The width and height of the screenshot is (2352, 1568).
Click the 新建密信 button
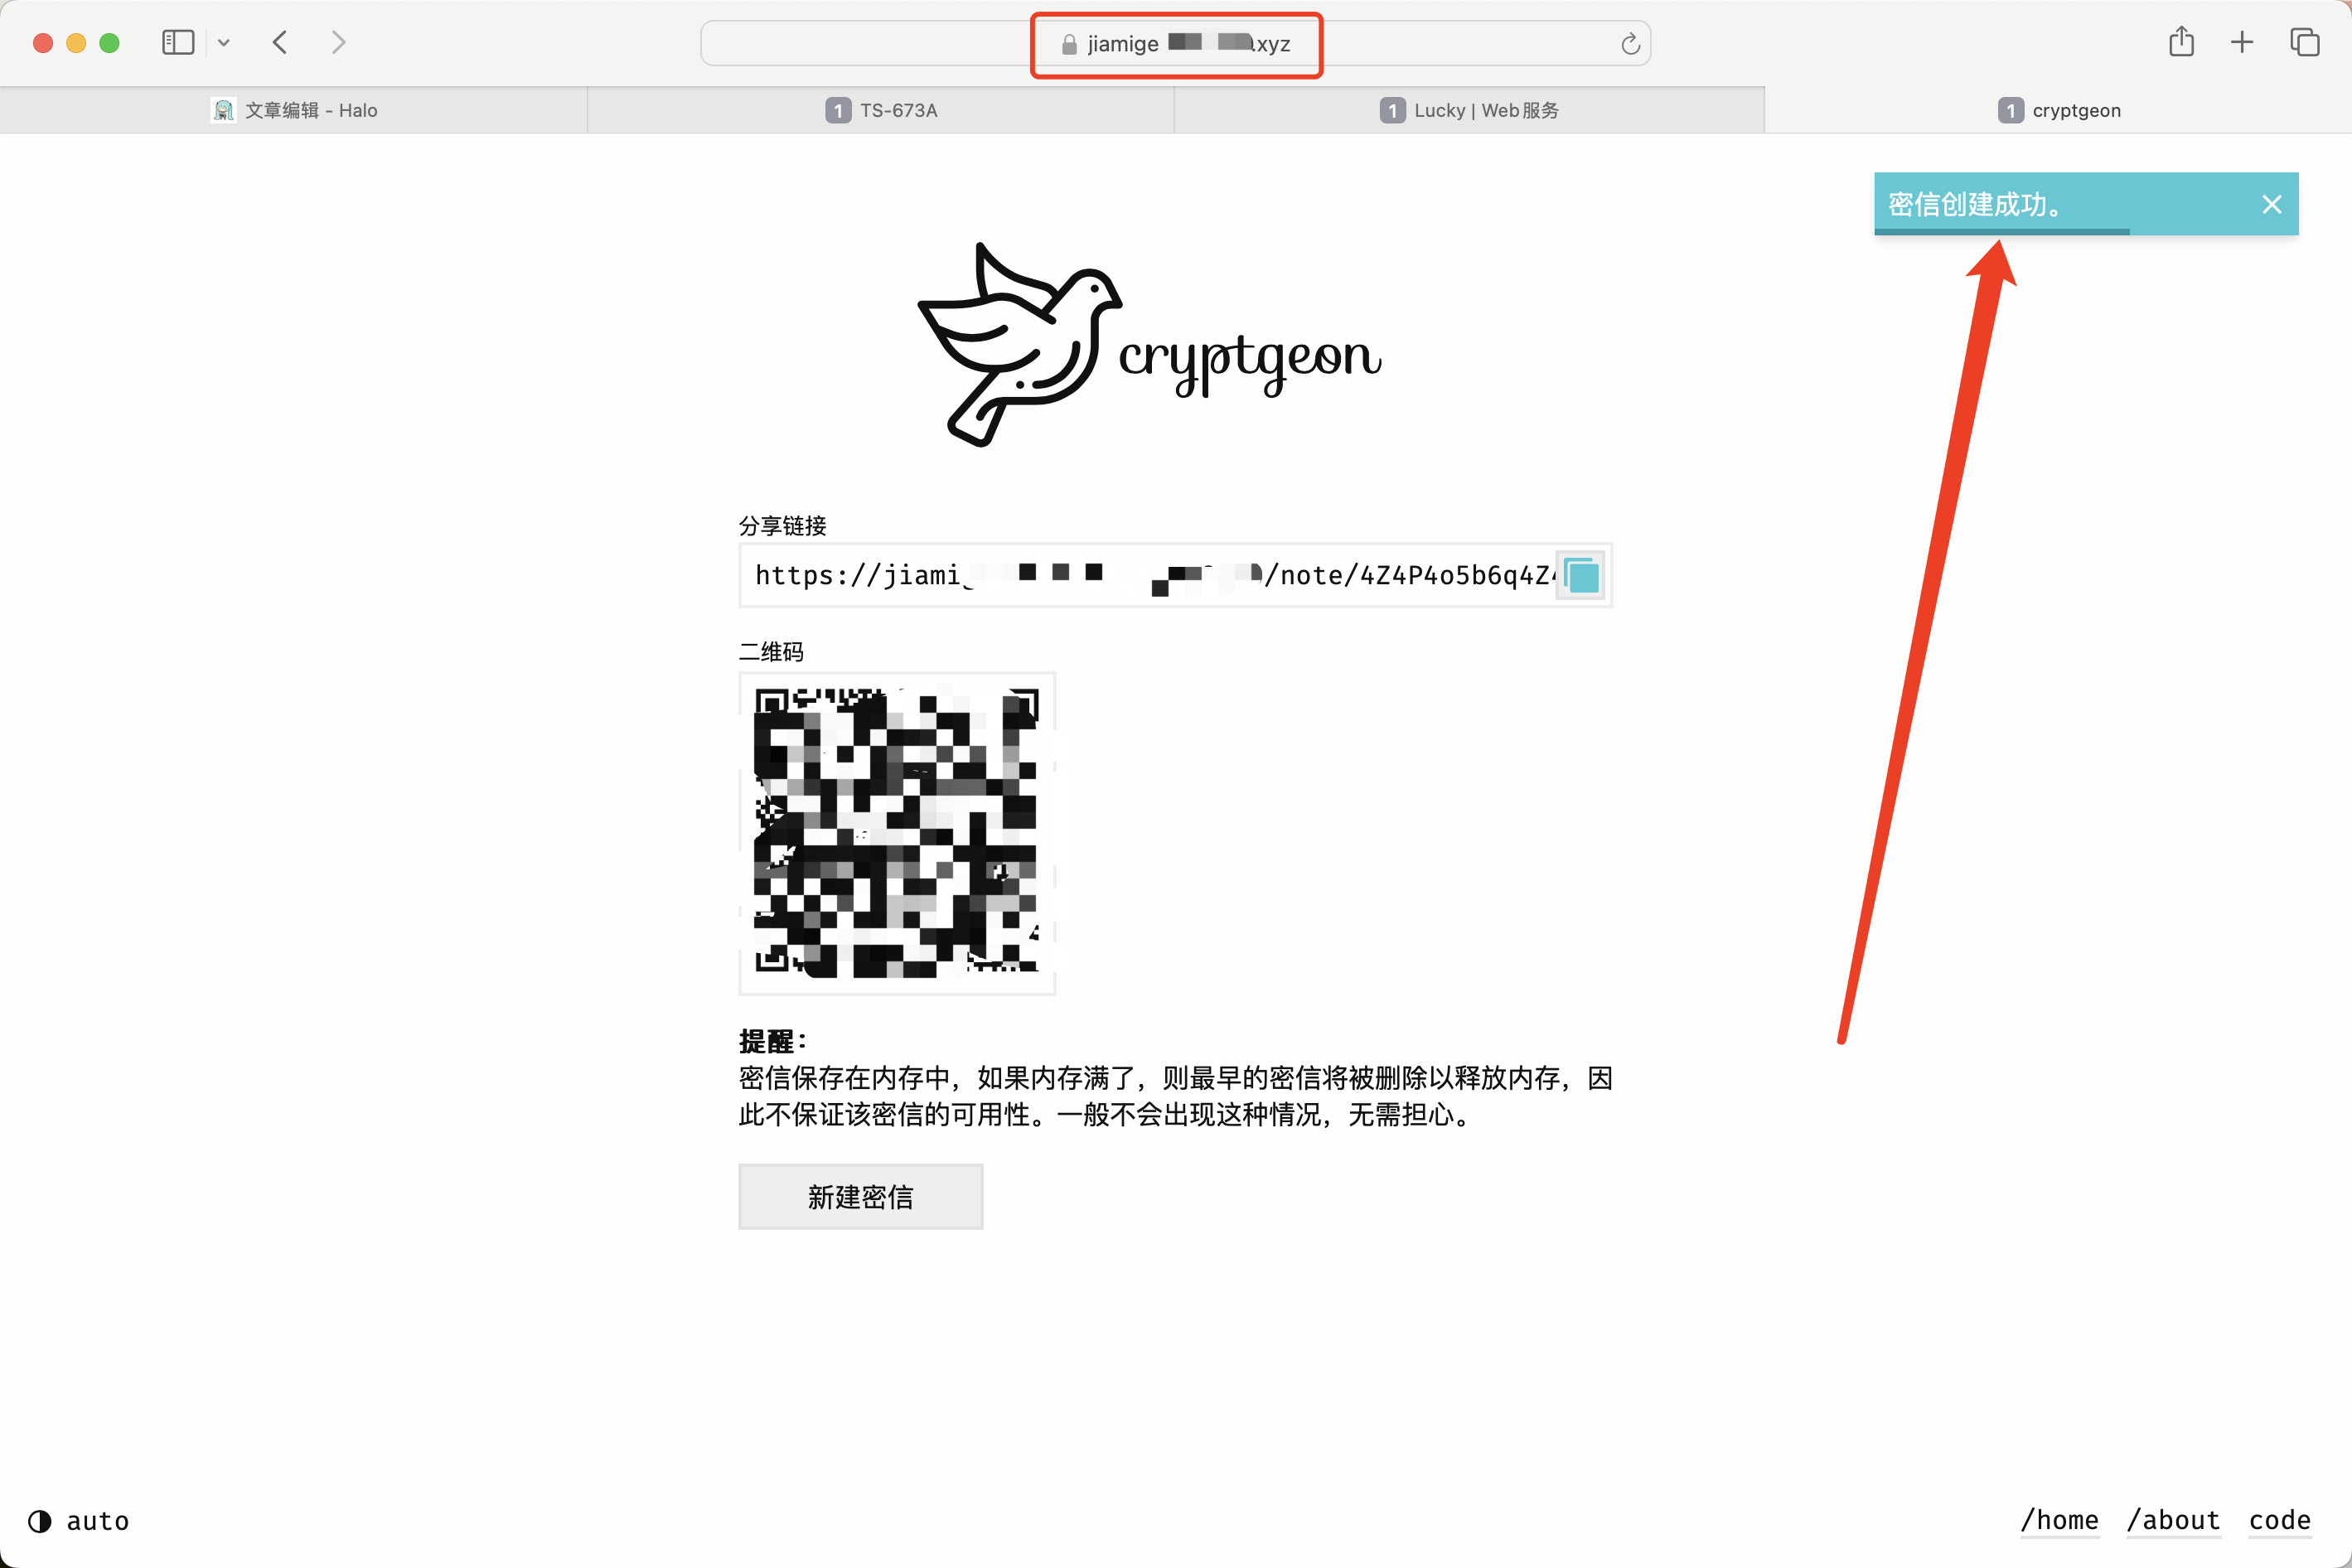pyautogui.click(x=860, y=1196)
